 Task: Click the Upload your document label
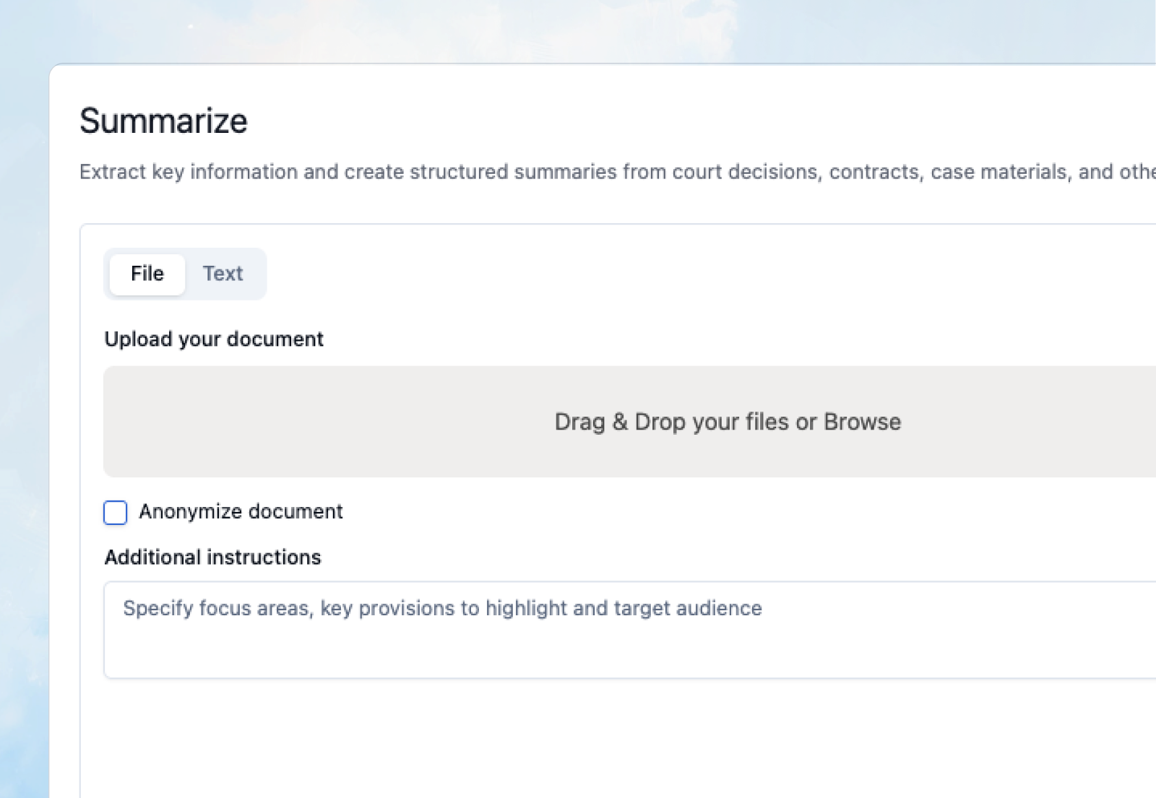tap(214, 339)
